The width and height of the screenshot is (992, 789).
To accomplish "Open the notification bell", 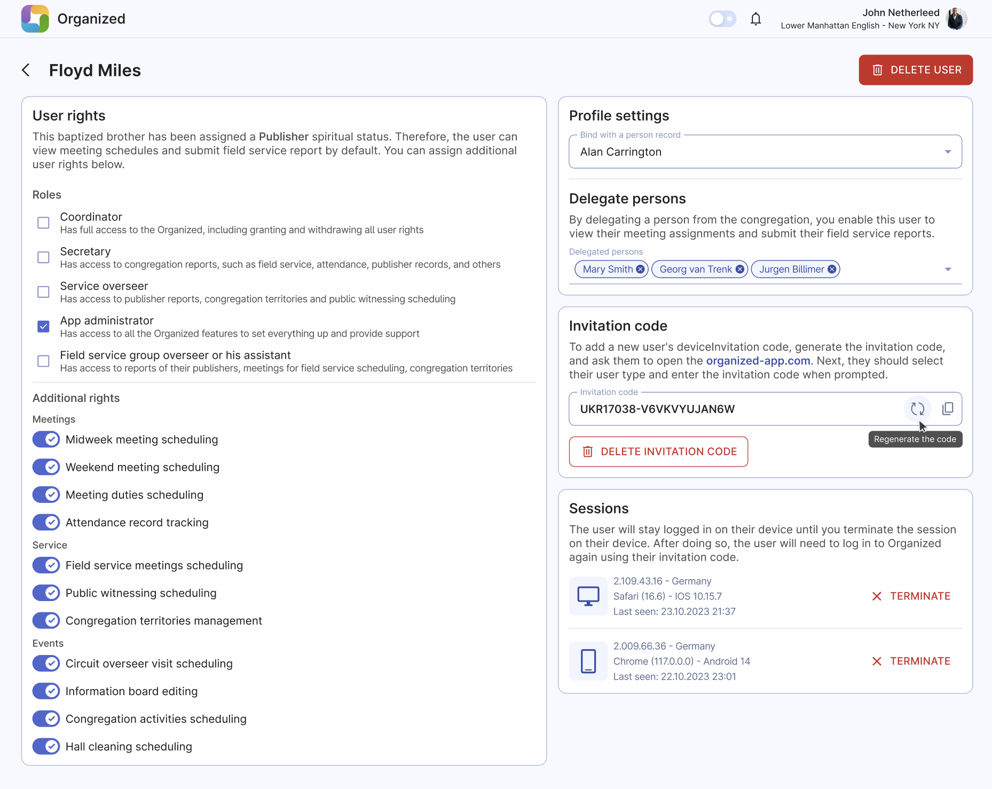I will (756, 19).
